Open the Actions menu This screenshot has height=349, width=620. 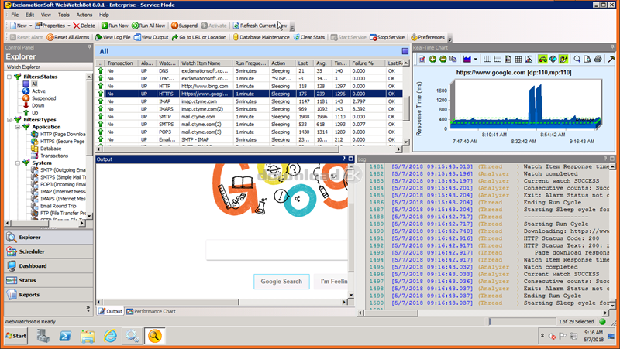[x=84, y=15]
